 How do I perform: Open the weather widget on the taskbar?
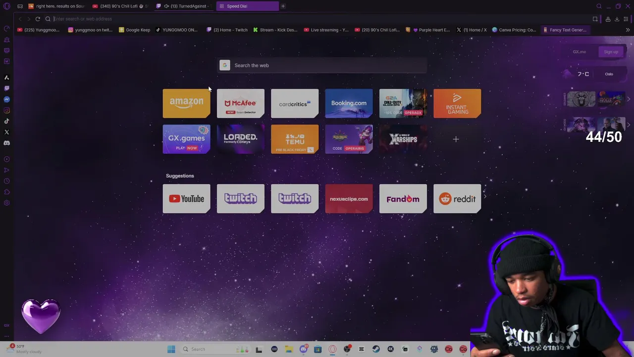click(25, 349)
